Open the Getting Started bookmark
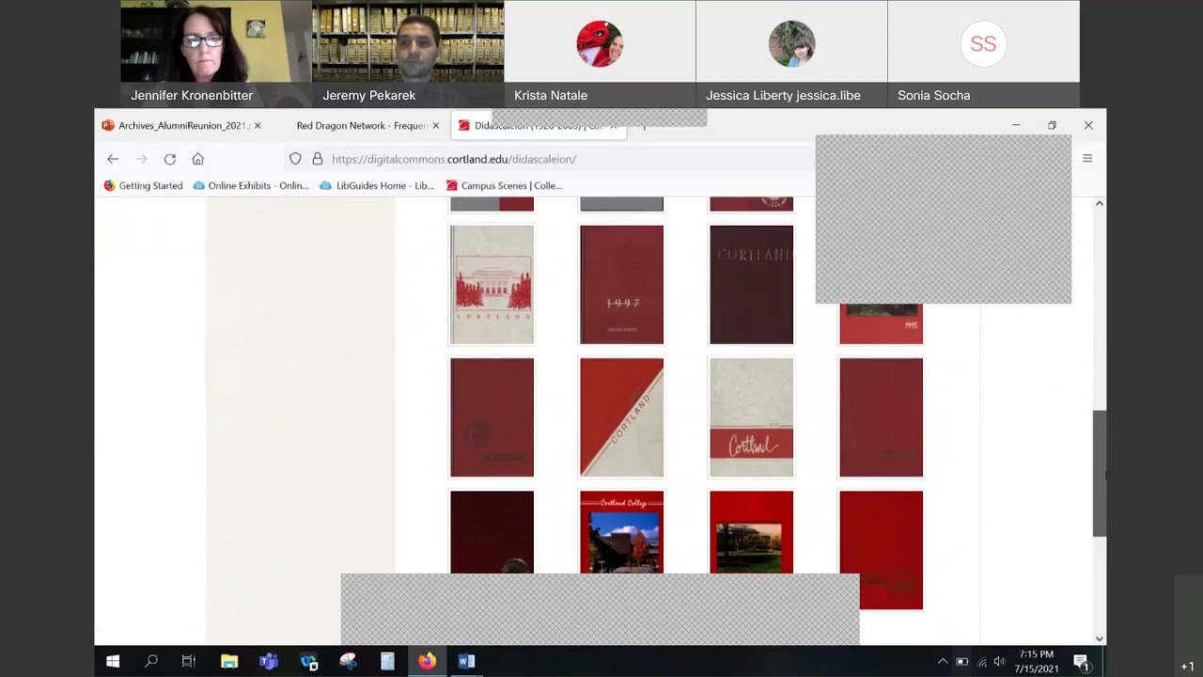 coord(143,185)
